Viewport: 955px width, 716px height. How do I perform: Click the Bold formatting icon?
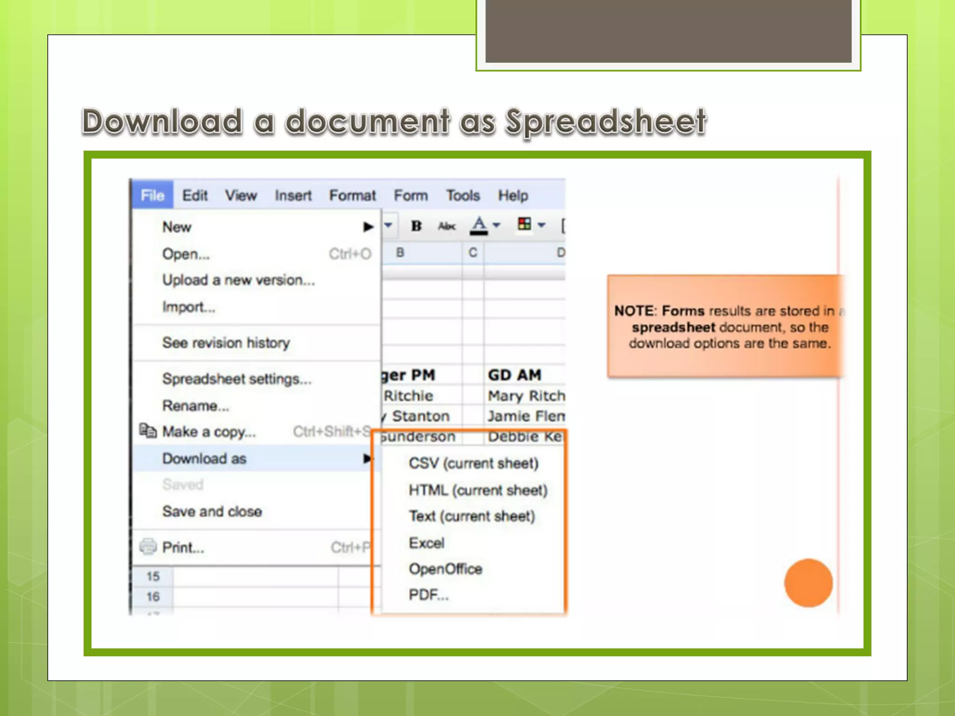coord(416,226)
